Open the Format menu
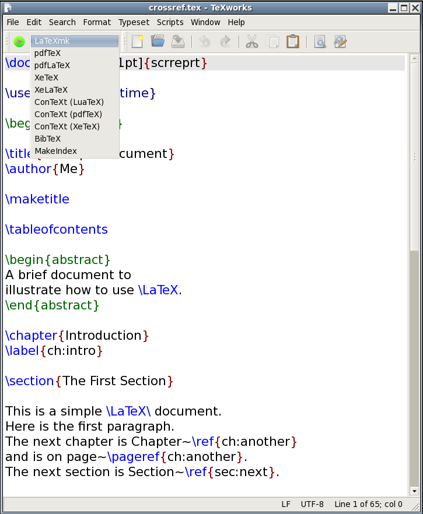 97,22
